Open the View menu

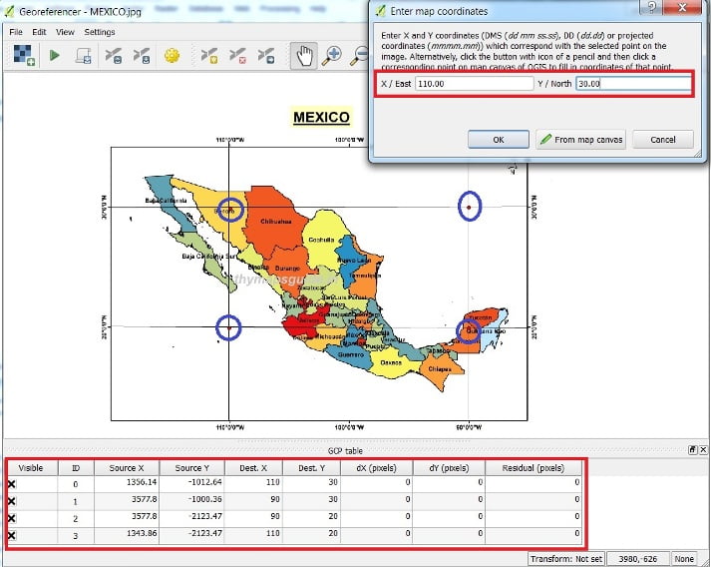tap(65, 32)
